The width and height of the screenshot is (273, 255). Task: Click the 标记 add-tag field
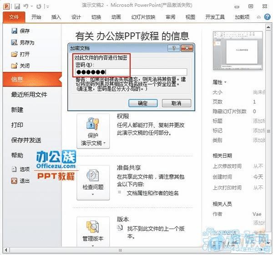[x=259, y=130]
